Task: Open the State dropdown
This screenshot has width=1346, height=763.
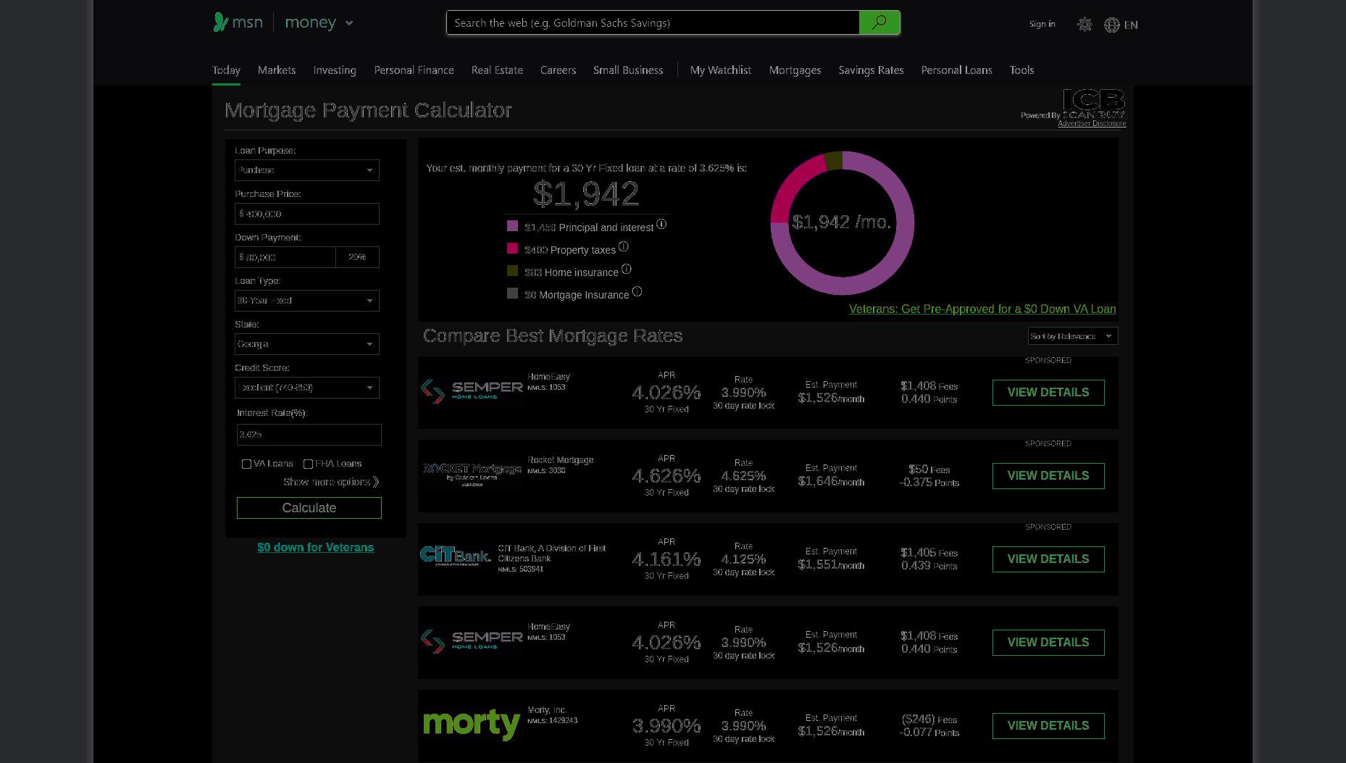Action: click(307, 344)
